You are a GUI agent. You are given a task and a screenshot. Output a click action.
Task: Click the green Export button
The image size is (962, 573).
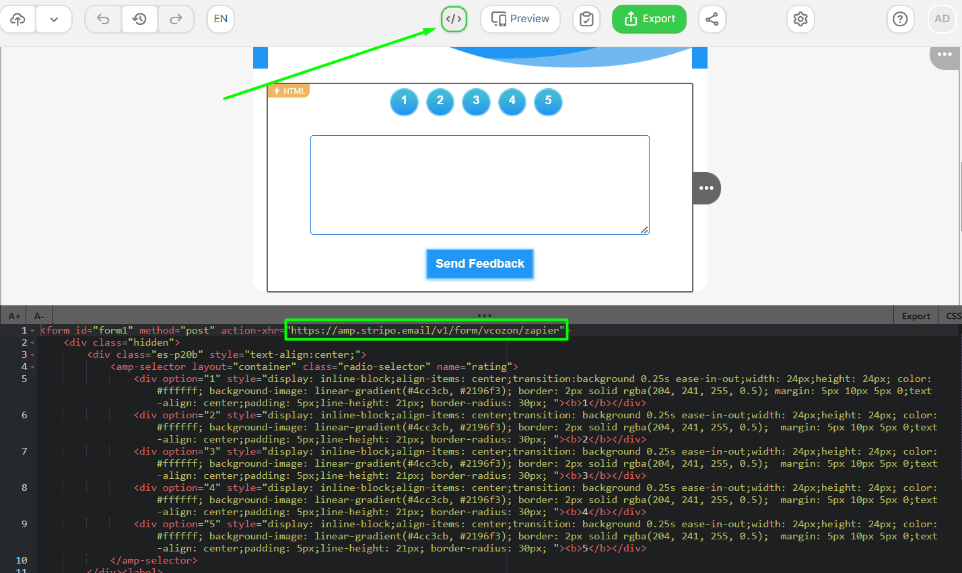(x=649, y=19)
